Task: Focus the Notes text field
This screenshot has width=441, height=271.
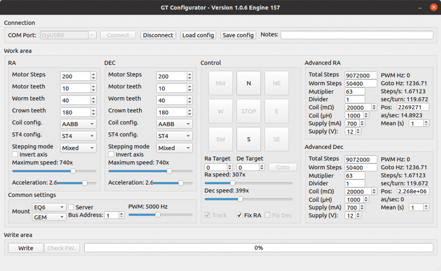Action: click(357, 35)
